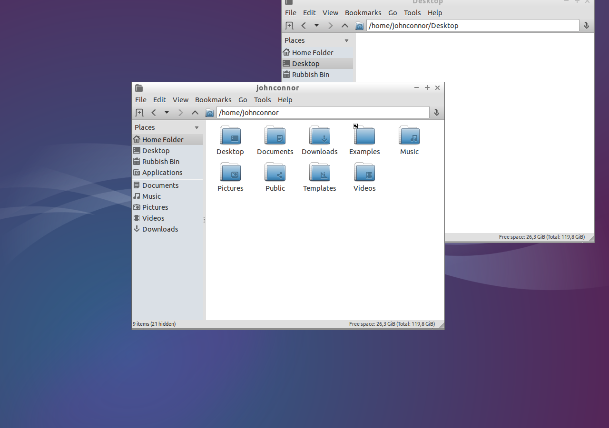The image size is (609, 428).
Task: Click path field showing /home/johnconnor/Desktop
Action: pyautogui.click(x=473, y=26)
